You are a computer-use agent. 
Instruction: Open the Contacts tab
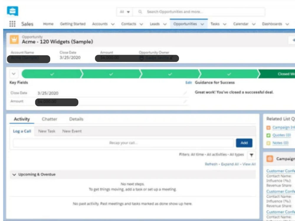[x=129, y=24]
